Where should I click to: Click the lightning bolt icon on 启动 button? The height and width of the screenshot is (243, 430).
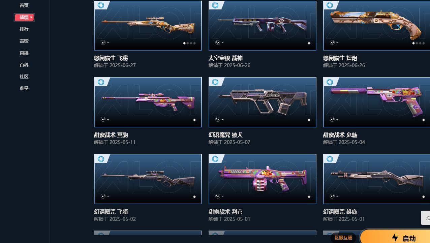(395, 238)
